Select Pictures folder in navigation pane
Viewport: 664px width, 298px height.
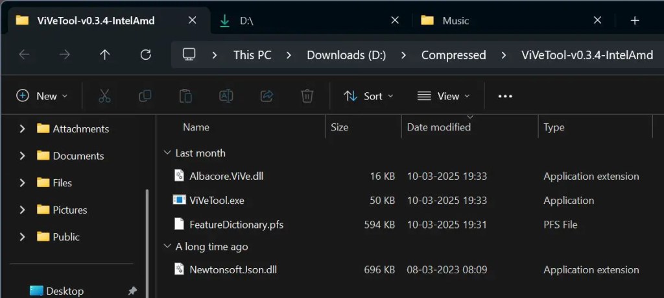click(70, 210)
